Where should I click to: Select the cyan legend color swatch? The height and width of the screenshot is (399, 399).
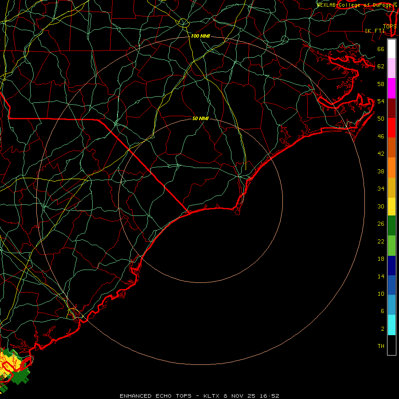[391, 325]
